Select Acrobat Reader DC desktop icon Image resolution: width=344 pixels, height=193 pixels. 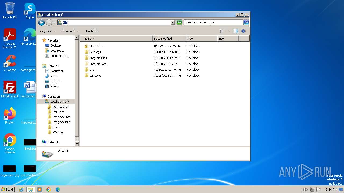[10, 39]
